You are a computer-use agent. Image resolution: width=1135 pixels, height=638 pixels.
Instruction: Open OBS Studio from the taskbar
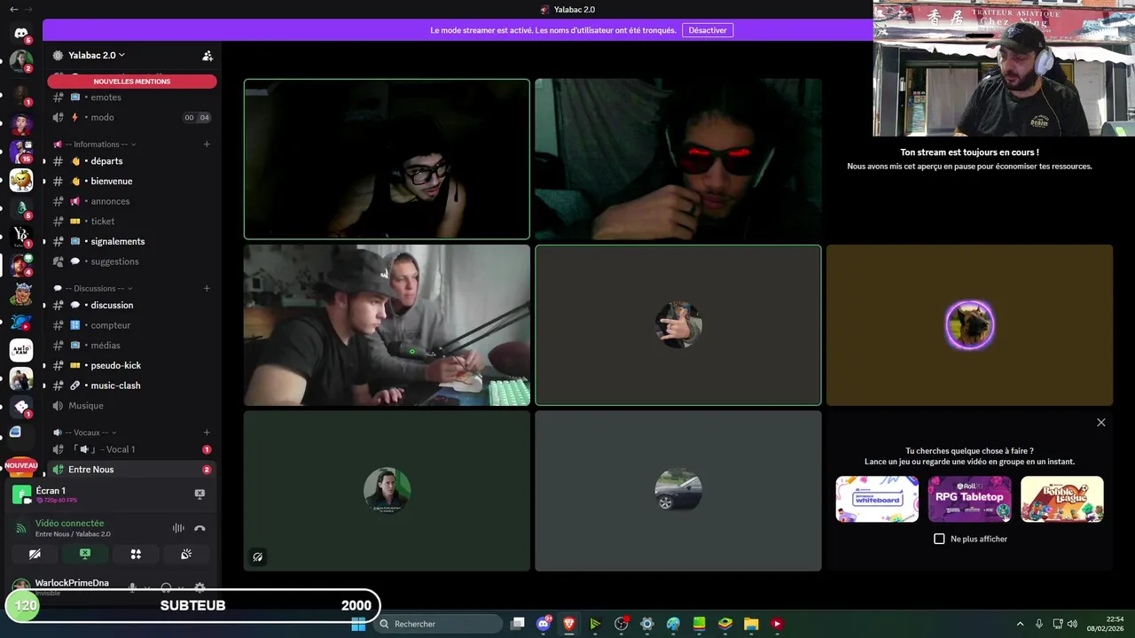[621, 624]
